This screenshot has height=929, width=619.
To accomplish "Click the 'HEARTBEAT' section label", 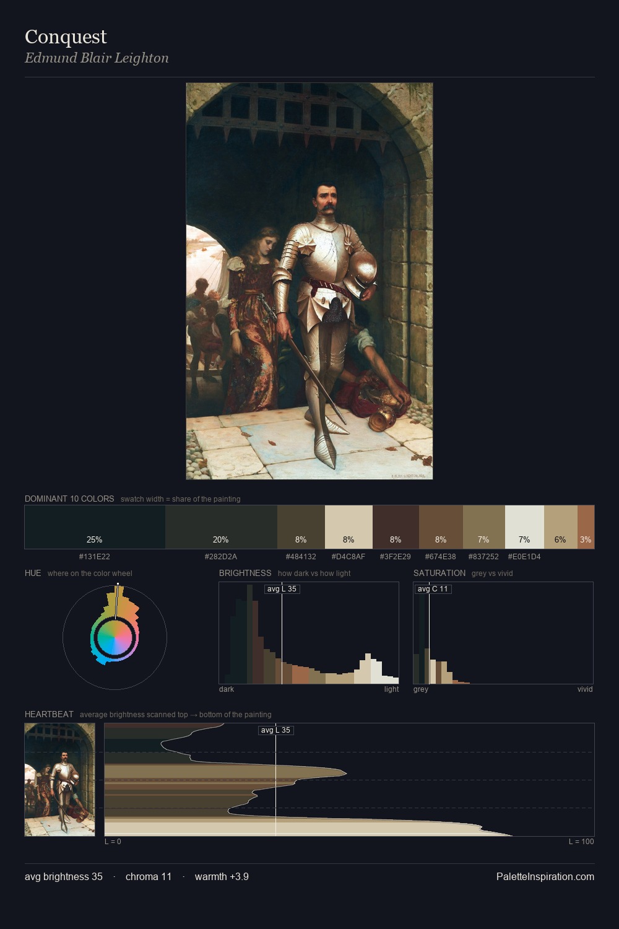I will click(x=49, y=714).
